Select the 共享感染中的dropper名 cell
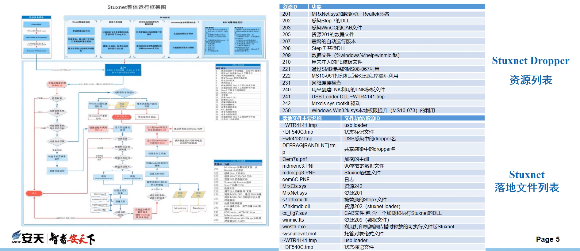Viewport: 580px width, 251px height. tap(413, 149)
